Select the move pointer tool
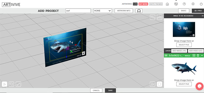204x93 pixels. 5,84
